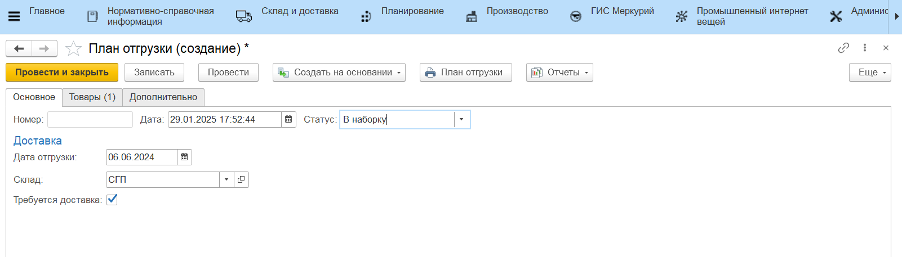Expand the Склад dropdown list
Screen dimensions: 902x257
click(x=226, y=179)
